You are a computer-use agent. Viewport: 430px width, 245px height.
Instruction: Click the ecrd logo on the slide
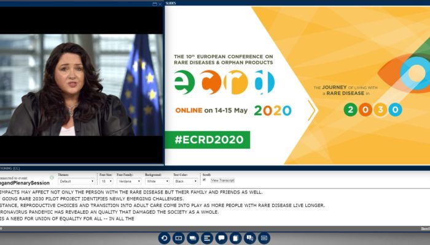point(224,82)
